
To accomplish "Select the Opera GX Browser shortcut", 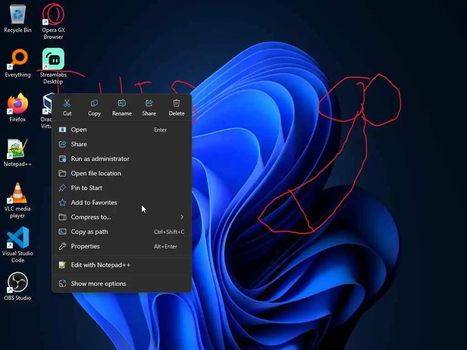I will coord(53,21).
